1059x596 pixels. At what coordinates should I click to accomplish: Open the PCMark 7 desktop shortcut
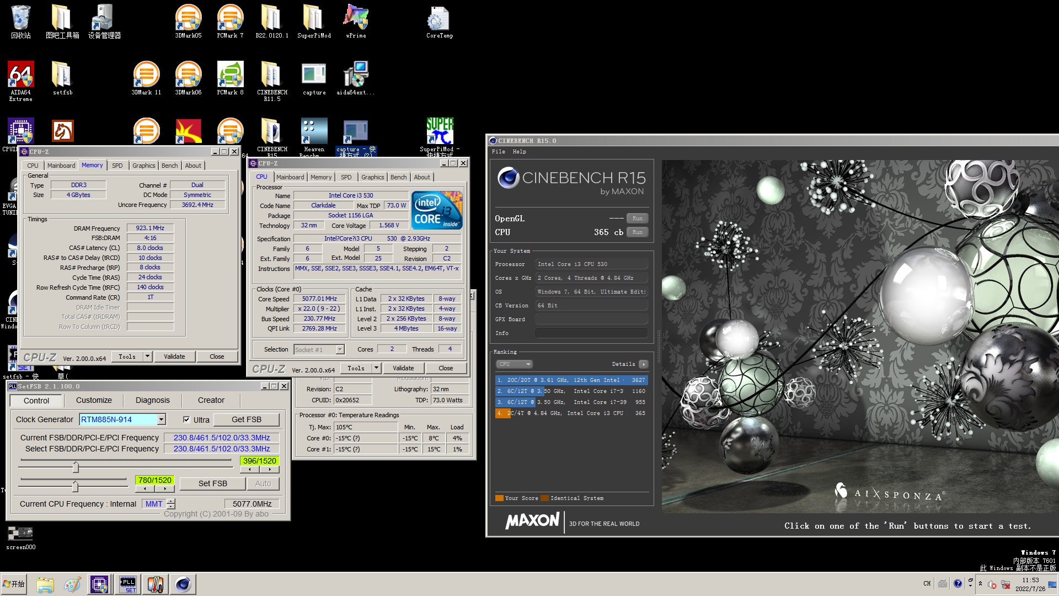pos(230,22)
